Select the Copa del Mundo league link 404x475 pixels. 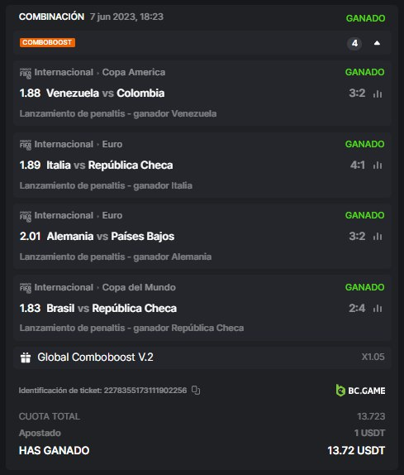[x=139, y=287]
